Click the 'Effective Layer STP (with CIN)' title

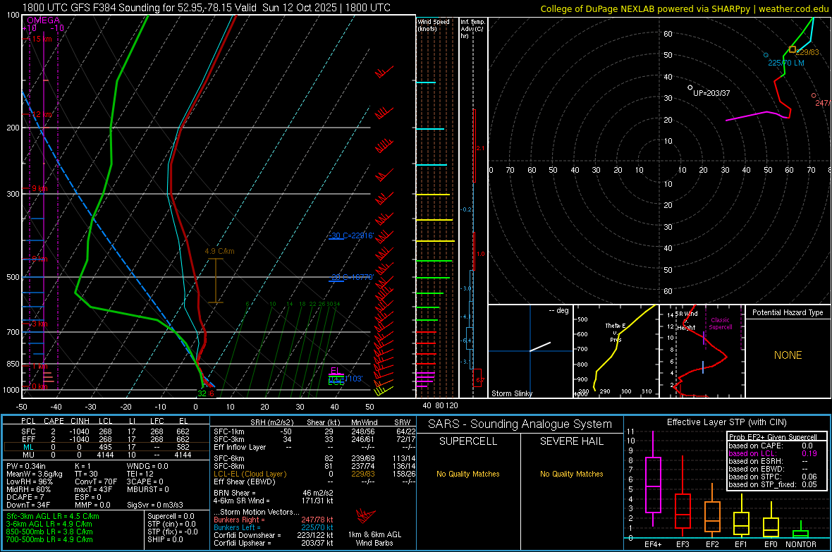(x=726, y=422)
